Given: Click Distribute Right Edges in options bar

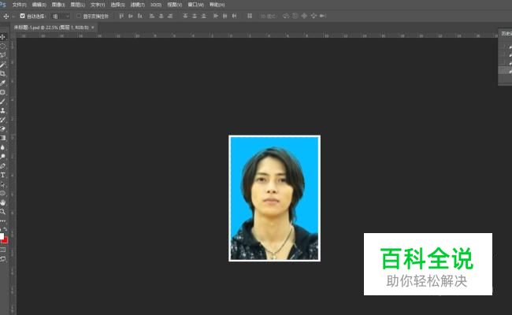Looking at the screenshot, I should 234,16.
